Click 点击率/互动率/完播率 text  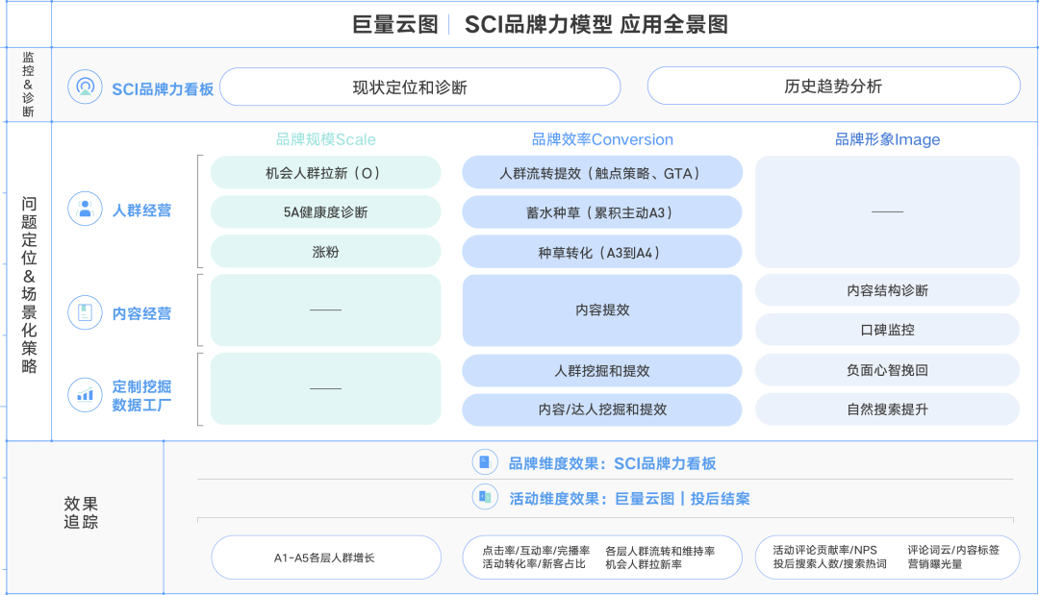pyautogui.click(x=536, y=551)
